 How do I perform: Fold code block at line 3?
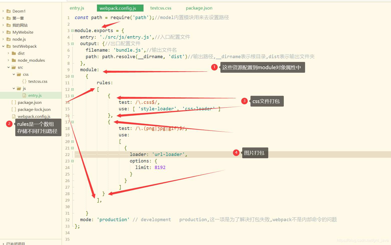pyautogui.click(x=72, y=31)
